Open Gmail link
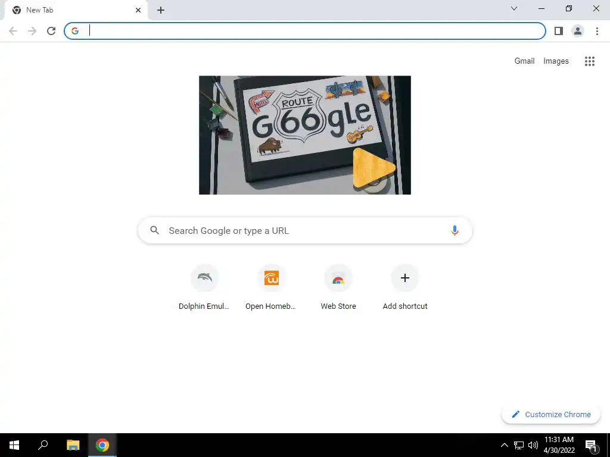 tap(524, 61)
